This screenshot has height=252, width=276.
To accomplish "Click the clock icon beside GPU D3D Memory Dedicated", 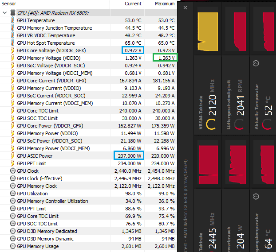I will (13, 231).
